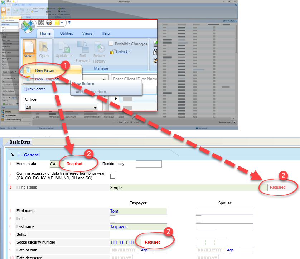300x259 pixels.
Task: Open the Results per page dropdown
Action: [233, 122]
